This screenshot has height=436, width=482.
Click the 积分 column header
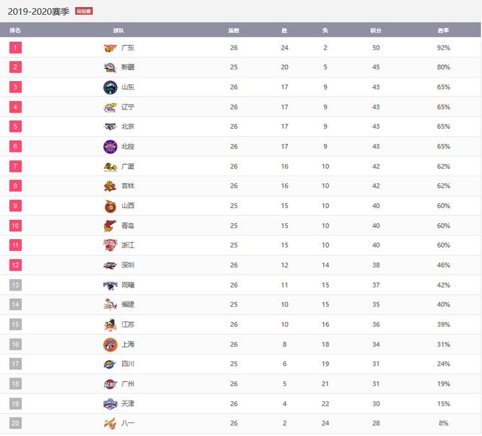tap(376, 30)
